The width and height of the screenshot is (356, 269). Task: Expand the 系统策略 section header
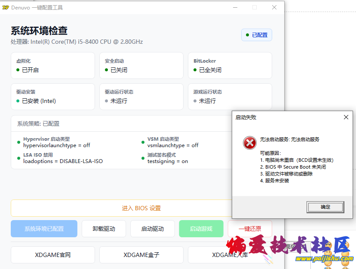pyautogui.click(x=39, y=123)
